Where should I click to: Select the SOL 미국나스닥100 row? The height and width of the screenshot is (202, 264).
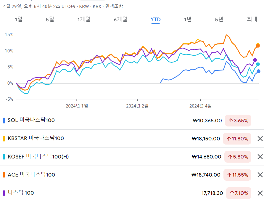pyautogui.click(x=89, y=121)
